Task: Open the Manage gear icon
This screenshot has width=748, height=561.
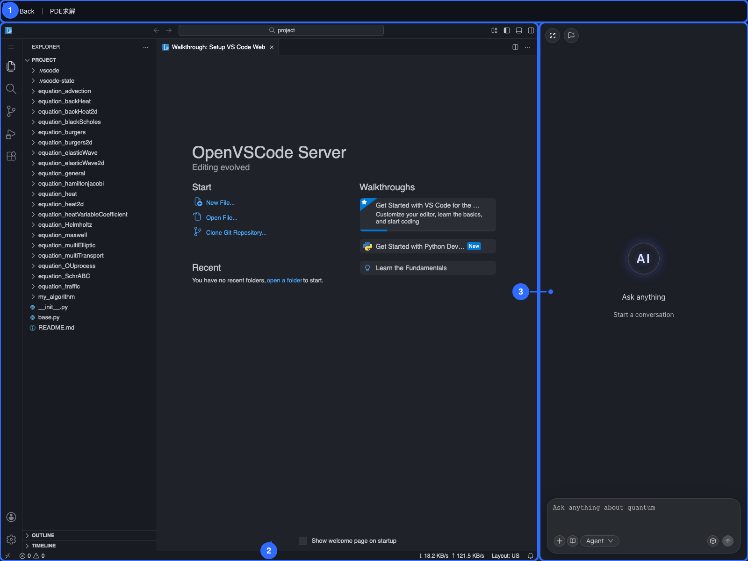Action: click(x=11, y=539)
